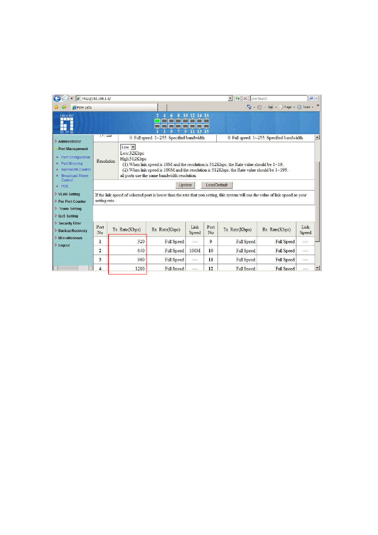Expand the command bar overflow chevron

coord(318,106)
